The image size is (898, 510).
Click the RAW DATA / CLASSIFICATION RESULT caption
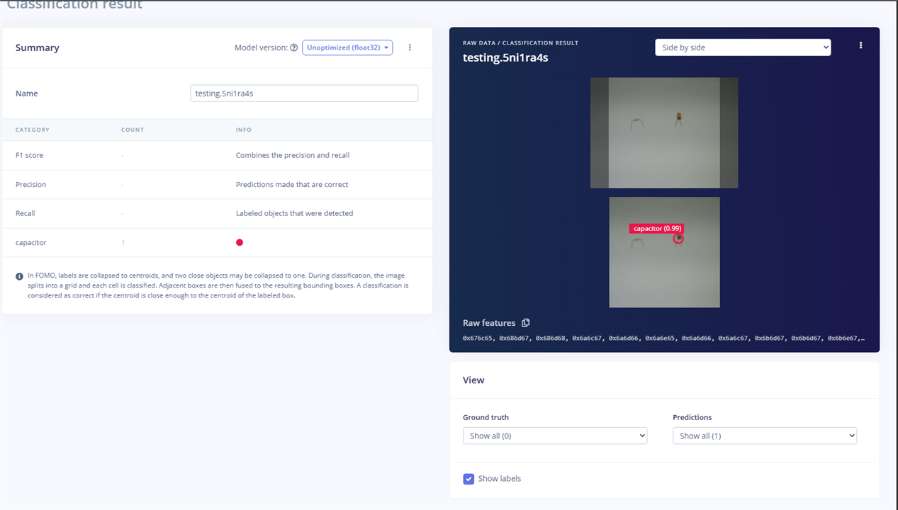520,43
